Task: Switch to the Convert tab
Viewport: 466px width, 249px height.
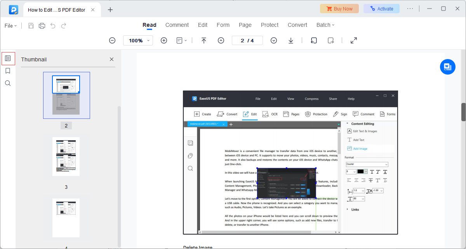Action: [x=297, y=25]
